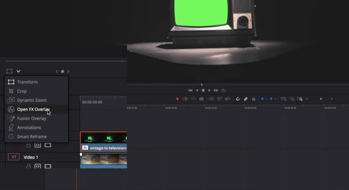Screen dimensions: 349x190
Task: Click the Detail Zoom icon
Action: (x=292, y=99)
